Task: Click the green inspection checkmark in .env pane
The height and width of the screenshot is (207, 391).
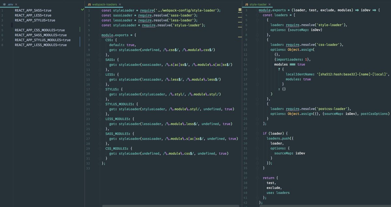Action: 82,10
